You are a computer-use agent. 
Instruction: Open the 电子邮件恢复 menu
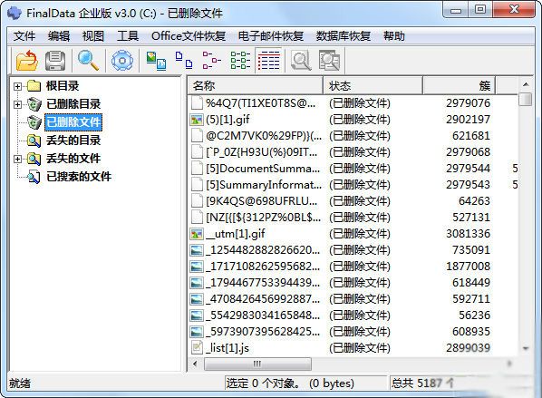coord(271,36)
